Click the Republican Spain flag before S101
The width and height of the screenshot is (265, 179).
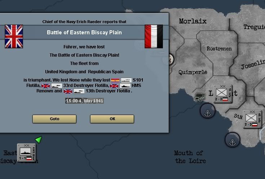point(115,80)
